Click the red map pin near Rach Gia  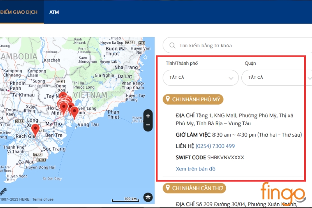click(35, 130)
